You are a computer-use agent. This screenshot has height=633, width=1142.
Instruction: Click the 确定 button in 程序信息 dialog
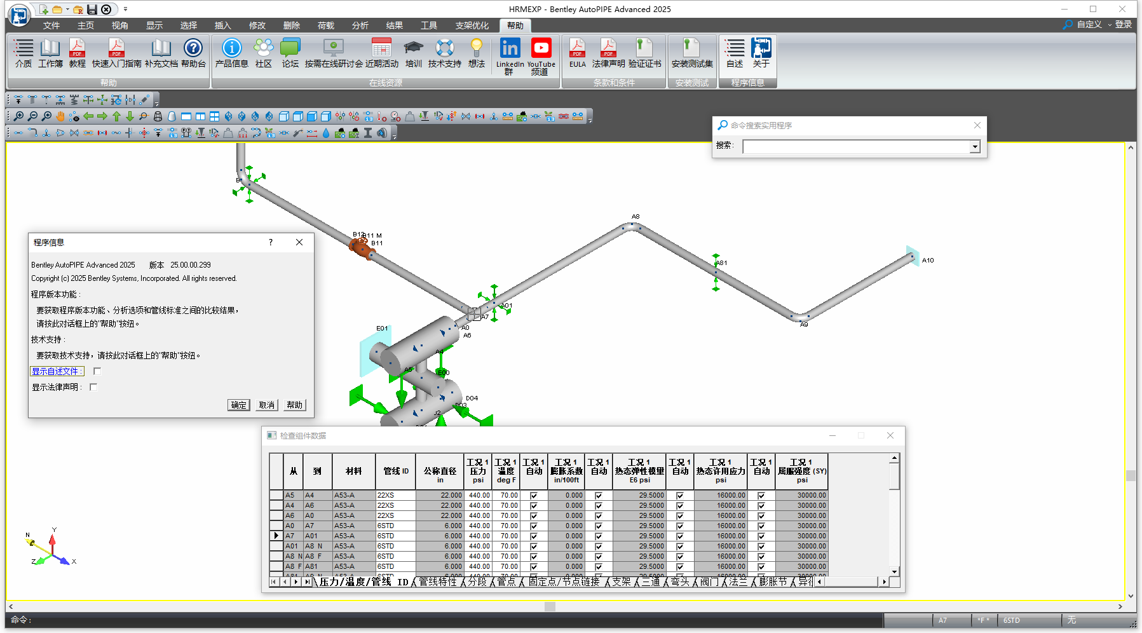click(x=238, y=405)
